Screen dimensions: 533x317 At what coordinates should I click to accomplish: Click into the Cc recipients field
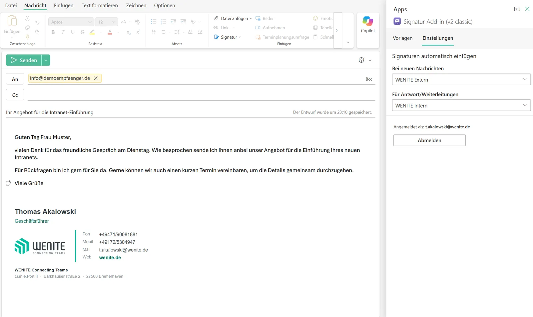[x=201, y=95]
